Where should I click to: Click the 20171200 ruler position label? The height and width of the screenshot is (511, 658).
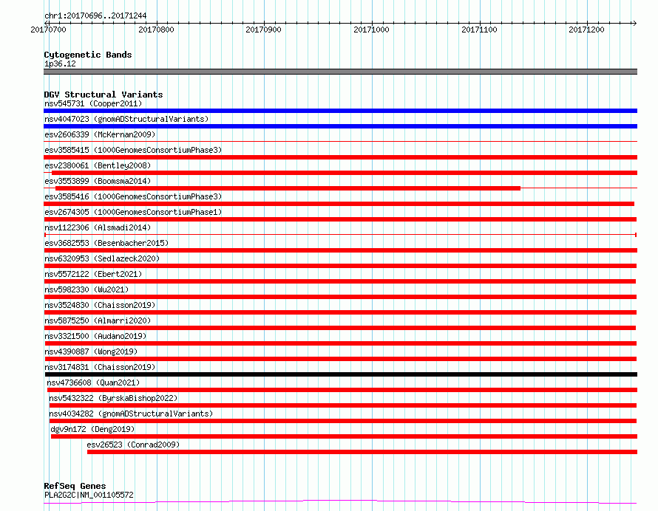[587, 30]
